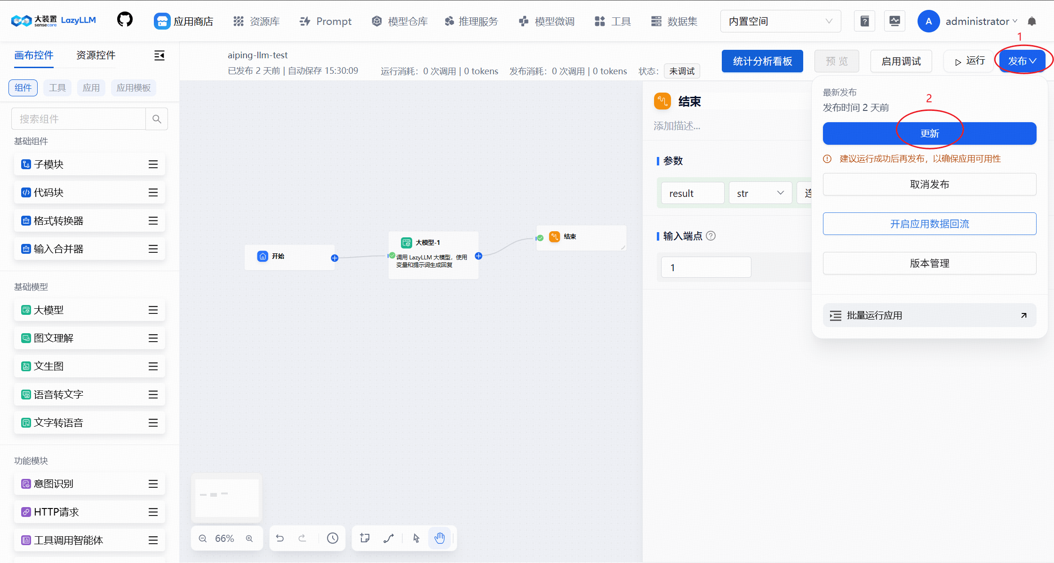
Task: Click the notification bell icon
Action: pyautogui.click(x=1032, y=21)
